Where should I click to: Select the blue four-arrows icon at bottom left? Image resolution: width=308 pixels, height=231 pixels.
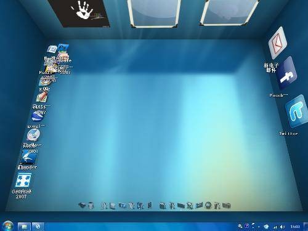pyautogui.click(x=23, y=180)
